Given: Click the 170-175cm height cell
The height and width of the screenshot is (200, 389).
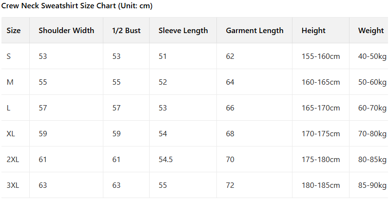Looking at the screenshot, I should (321, 134).
